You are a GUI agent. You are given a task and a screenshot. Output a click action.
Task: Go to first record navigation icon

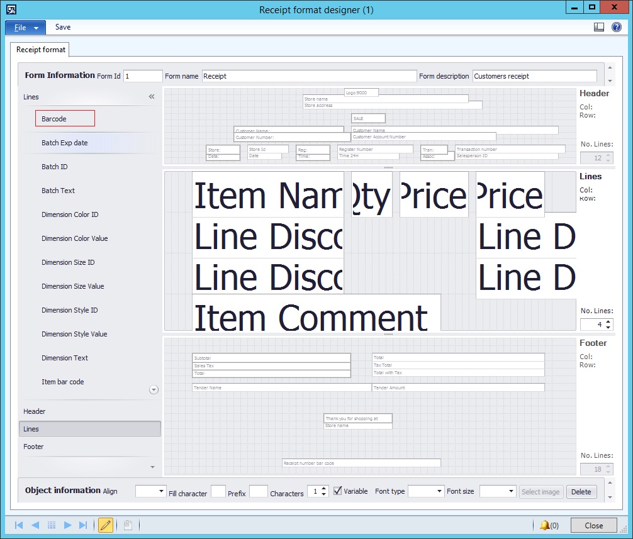pos(19,525)
